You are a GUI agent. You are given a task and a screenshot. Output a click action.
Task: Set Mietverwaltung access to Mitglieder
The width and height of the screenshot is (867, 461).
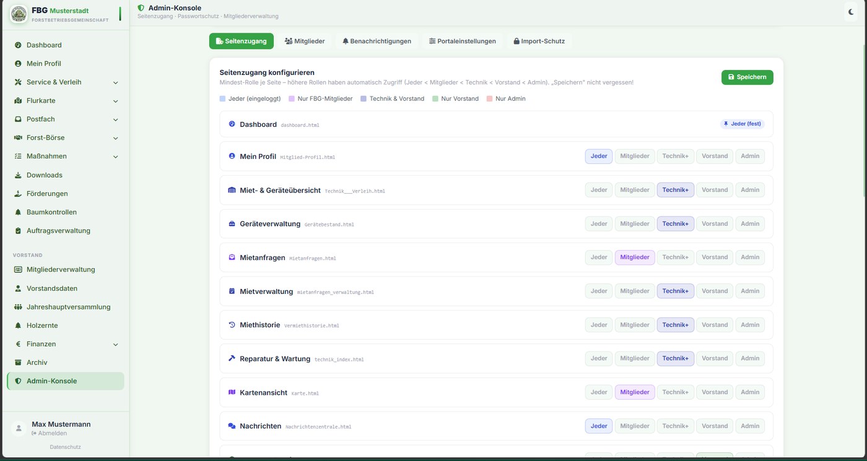coord(635,291)
